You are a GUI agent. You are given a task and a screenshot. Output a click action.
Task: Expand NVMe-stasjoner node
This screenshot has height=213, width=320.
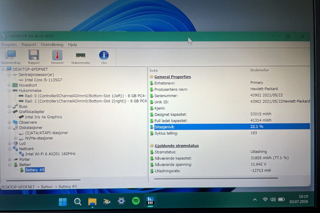[x=16, y=138]
